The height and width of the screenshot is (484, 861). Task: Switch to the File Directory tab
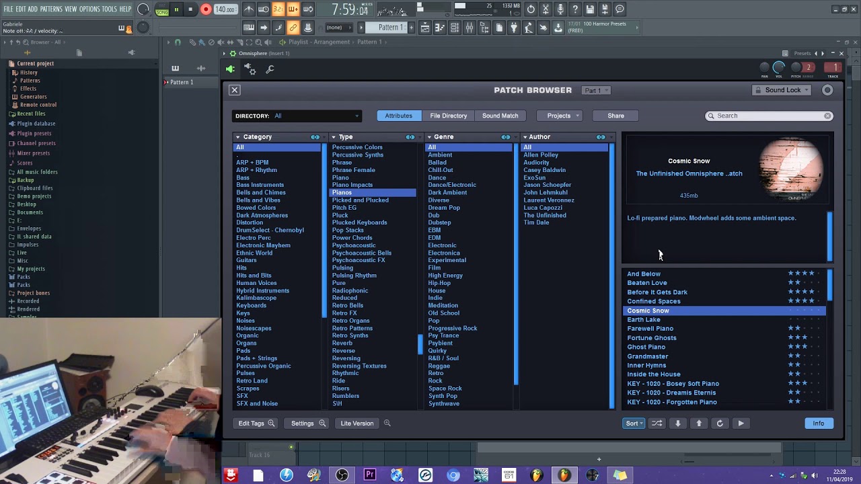coord(449,116)
